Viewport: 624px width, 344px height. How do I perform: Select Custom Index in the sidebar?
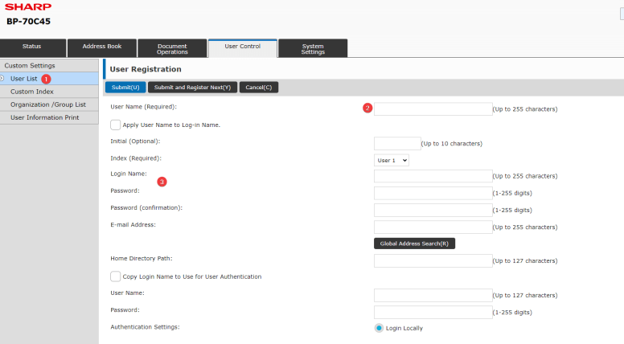pyautogui.click(x=32, y=92)
